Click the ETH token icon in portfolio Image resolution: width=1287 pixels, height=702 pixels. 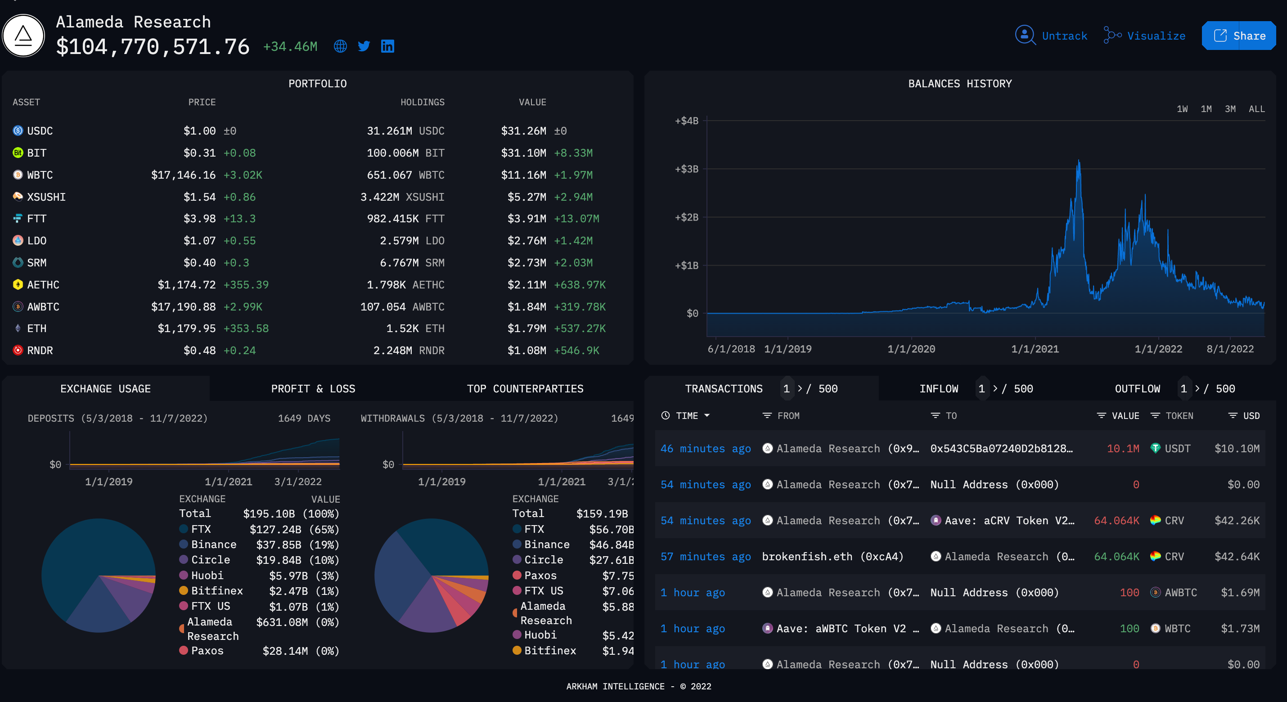(x=18, y=328)
